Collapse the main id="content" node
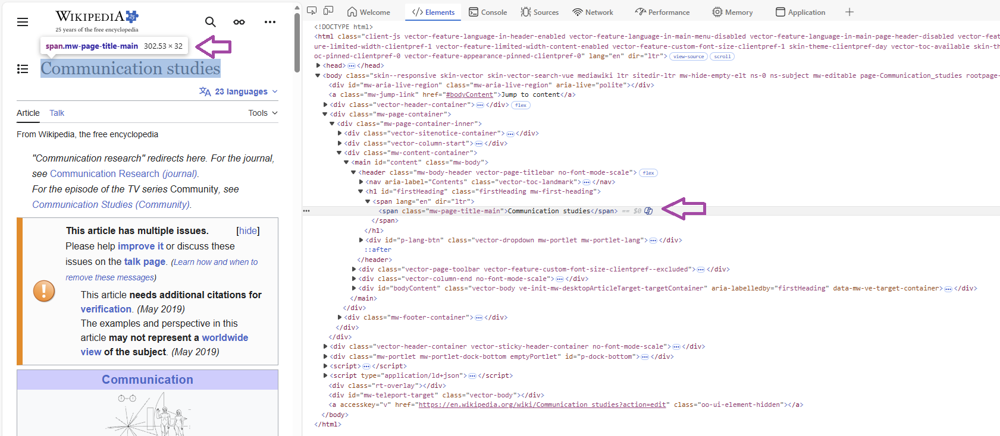The height and width of the screenshot is (436, 1000). click(x=346, y=163)
